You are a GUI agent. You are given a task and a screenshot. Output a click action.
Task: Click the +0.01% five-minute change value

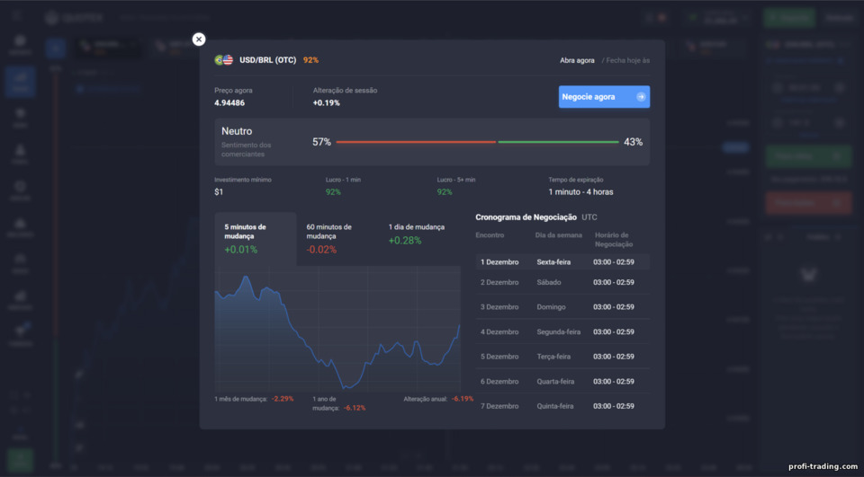(241, 250)
